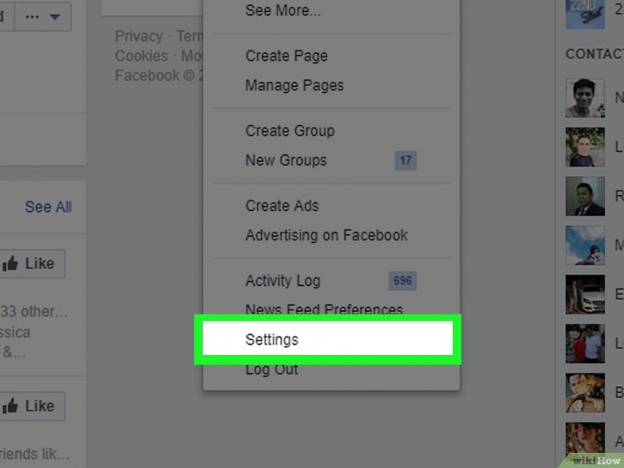Click the 696 Activity Log badge
The image size is (624, 468).
(x=402, y=281)
